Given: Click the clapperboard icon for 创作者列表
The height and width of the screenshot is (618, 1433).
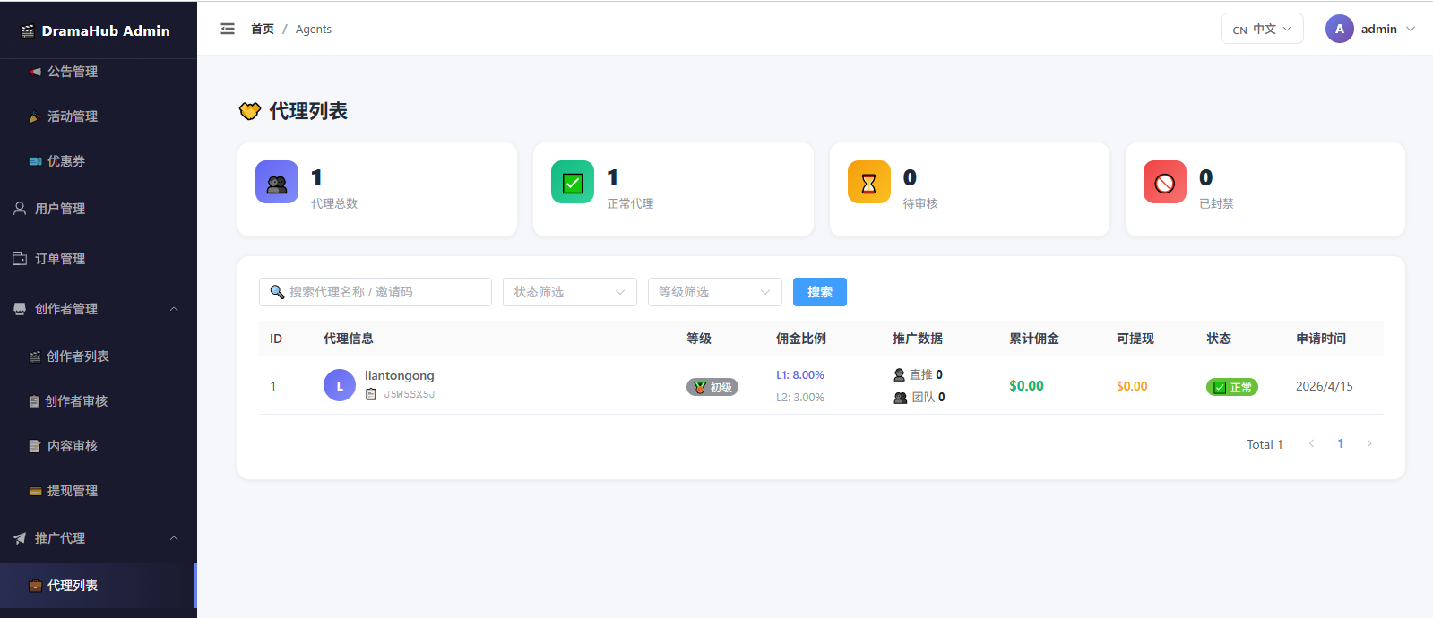Looking at the screenshot, I should [x=35, y=356].
